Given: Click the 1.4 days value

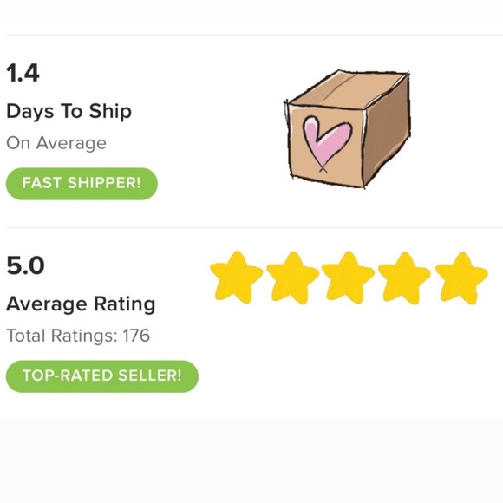Looking at the screenshot, I should 23,73.
